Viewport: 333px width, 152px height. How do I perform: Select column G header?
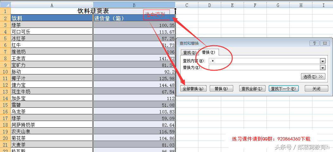coord(278,5)
